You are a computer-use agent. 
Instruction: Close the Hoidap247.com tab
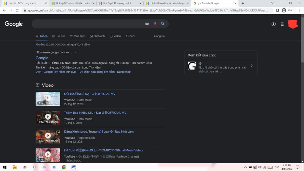93,3
